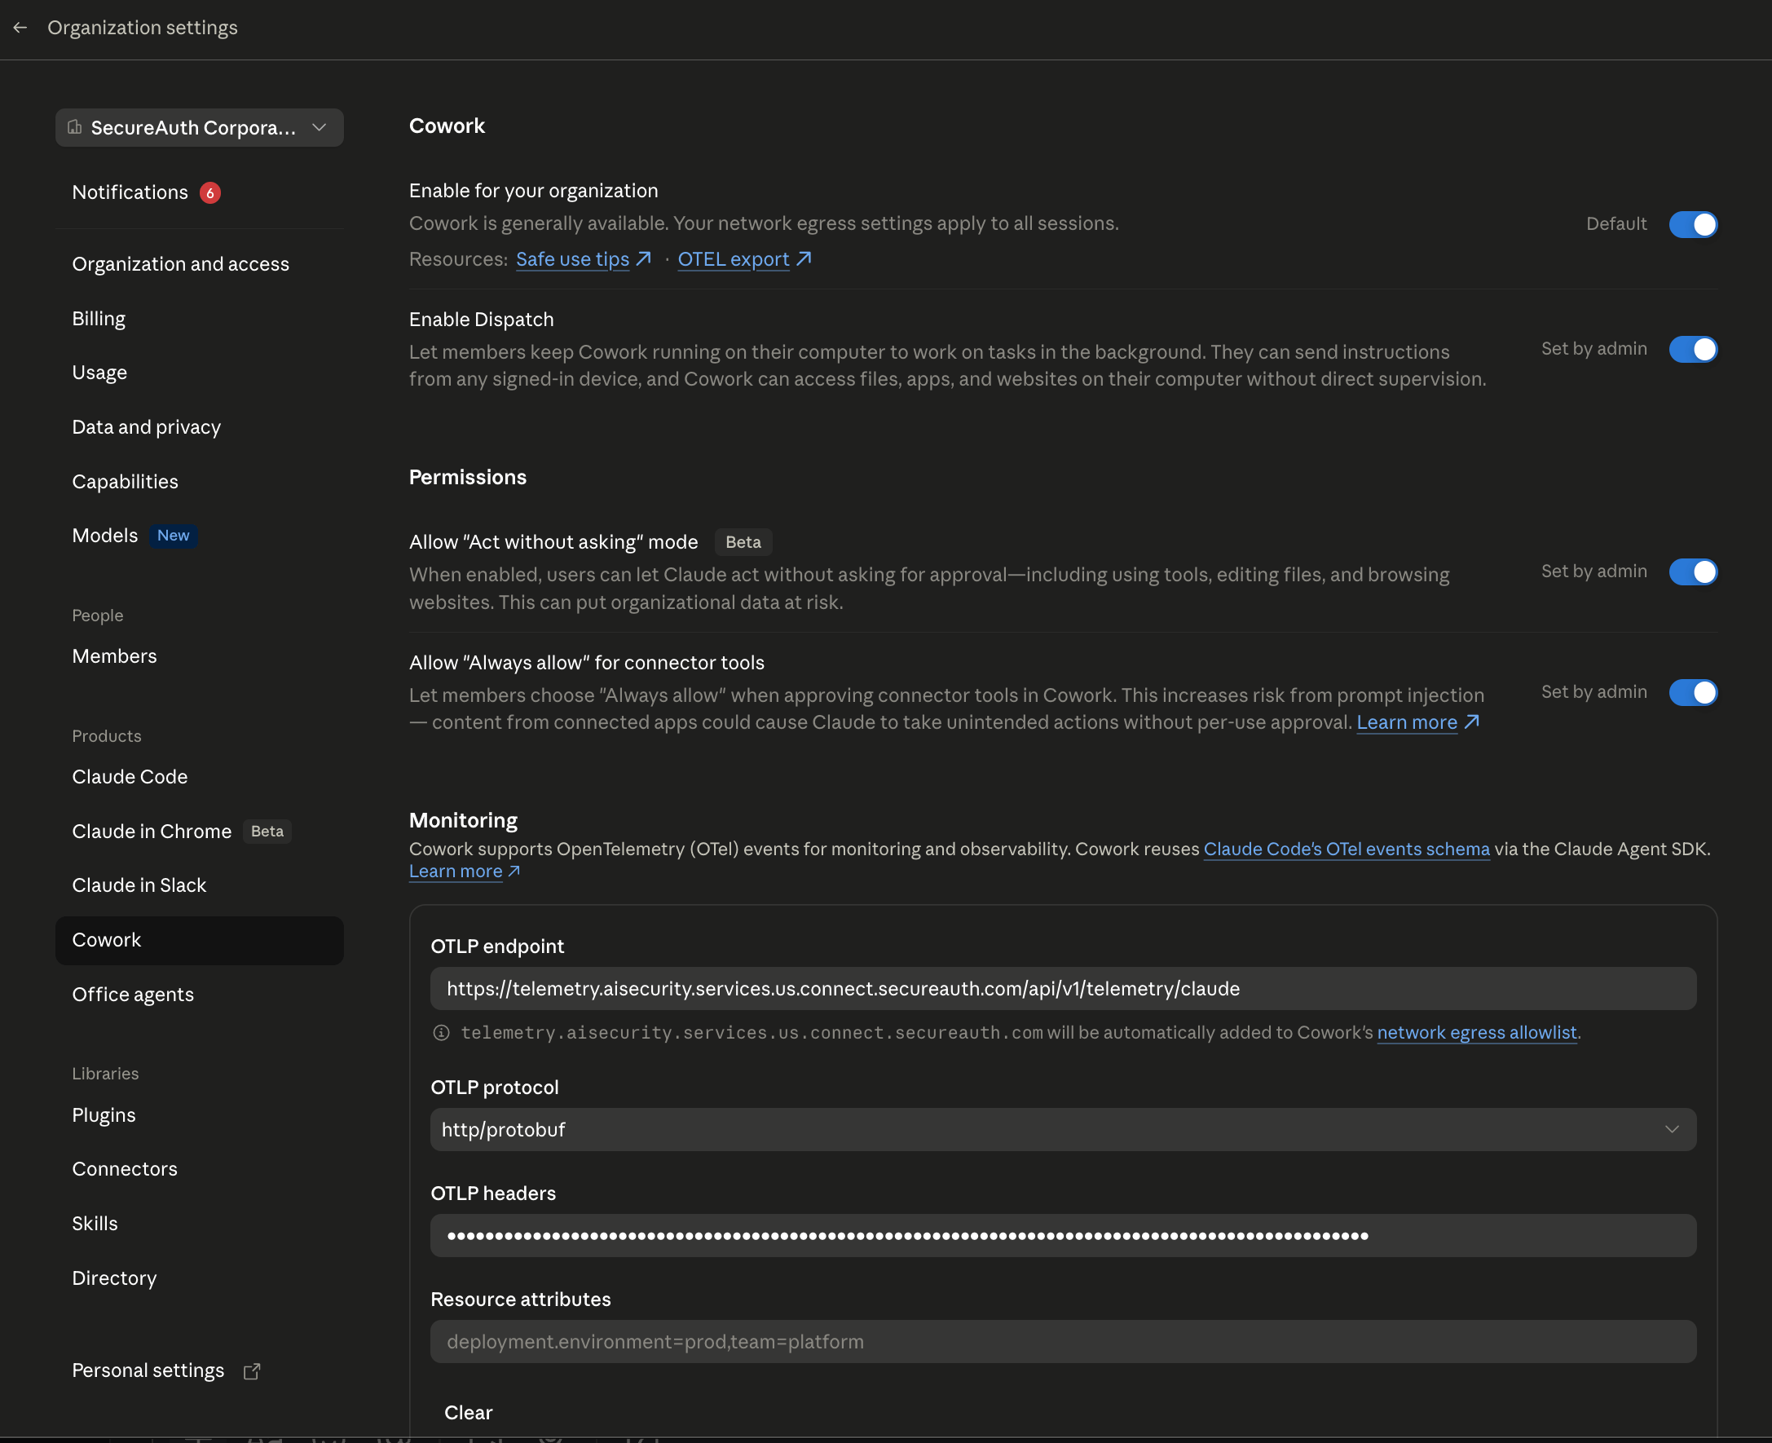Screen dimensions: 1772x1443
Task: Open Notifications in the sidebar
Action: [200, 193]
